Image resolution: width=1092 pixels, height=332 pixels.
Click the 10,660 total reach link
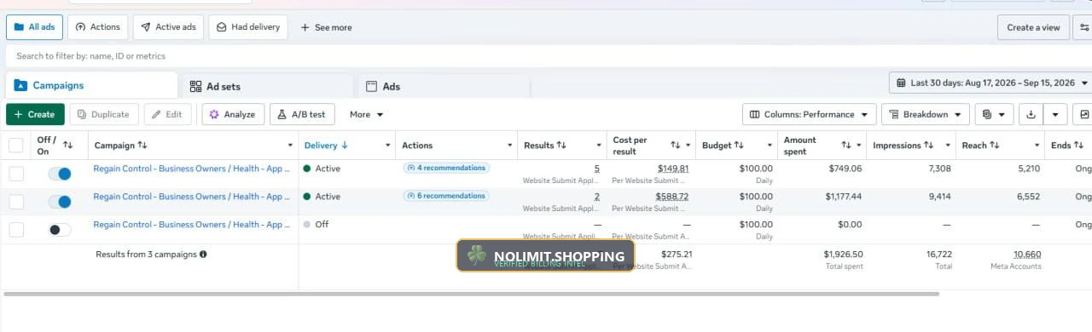click(1027, 255)
